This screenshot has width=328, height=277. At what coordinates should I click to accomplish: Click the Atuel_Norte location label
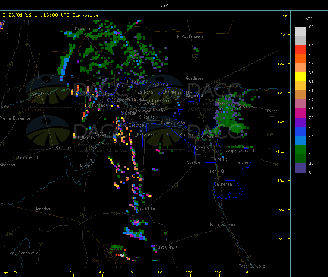pyautogui.click(x=173, y=122)
